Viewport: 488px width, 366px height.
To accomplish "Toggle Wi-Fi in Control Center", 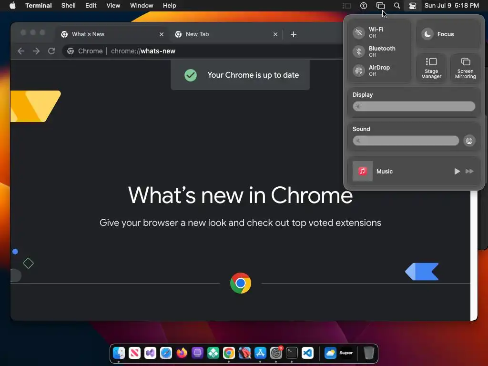I will coord(359,32).
